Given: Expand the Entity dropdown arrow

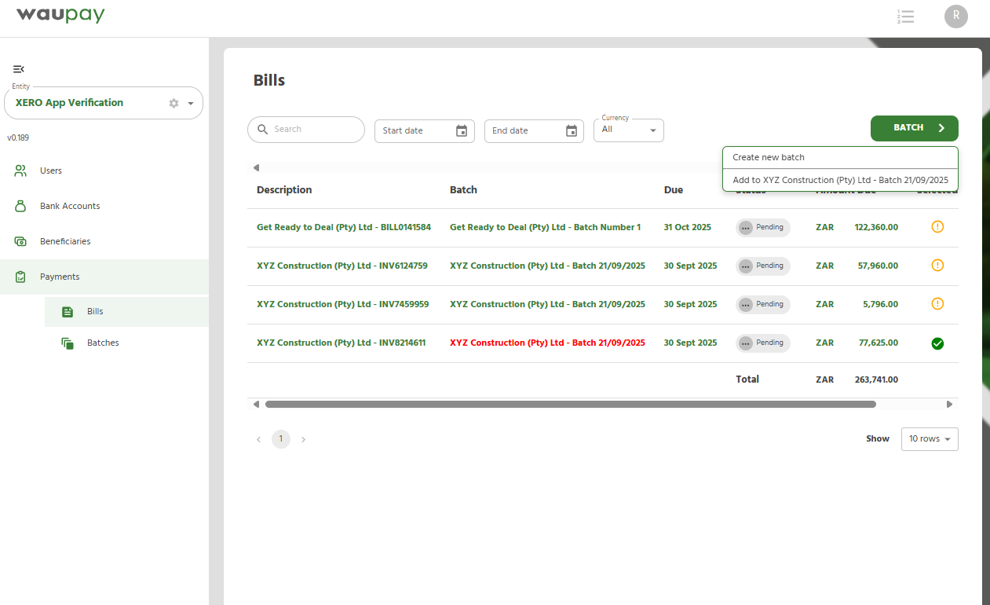Looking at the screenshot, I should click(x=191, y=103).
